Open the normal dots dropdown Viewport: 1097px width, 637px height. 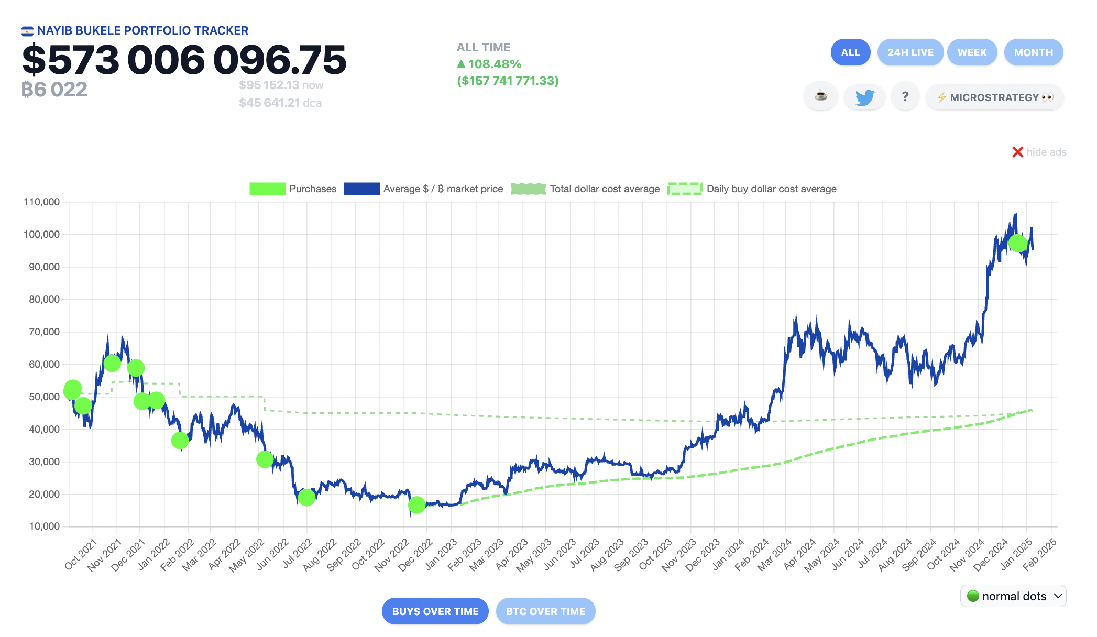(1012, 596)
